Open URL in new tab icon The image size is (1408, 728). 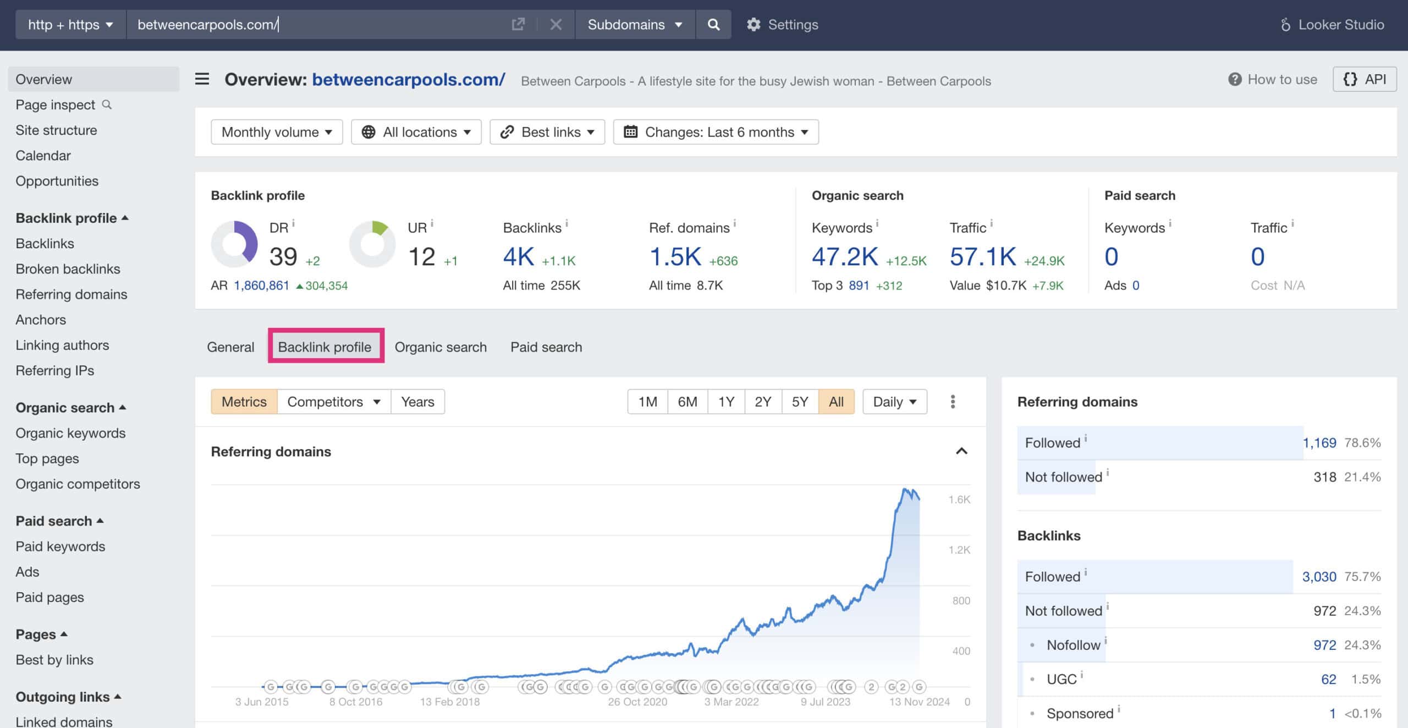pyautogui.click(x=518, y=24)
